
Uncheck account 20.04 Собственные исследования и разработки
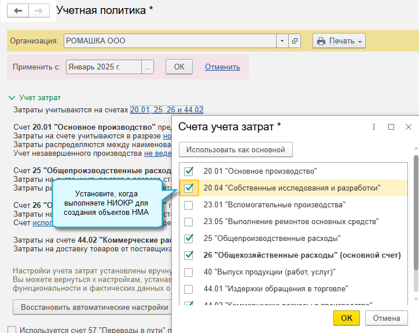[x=189, y=188]
